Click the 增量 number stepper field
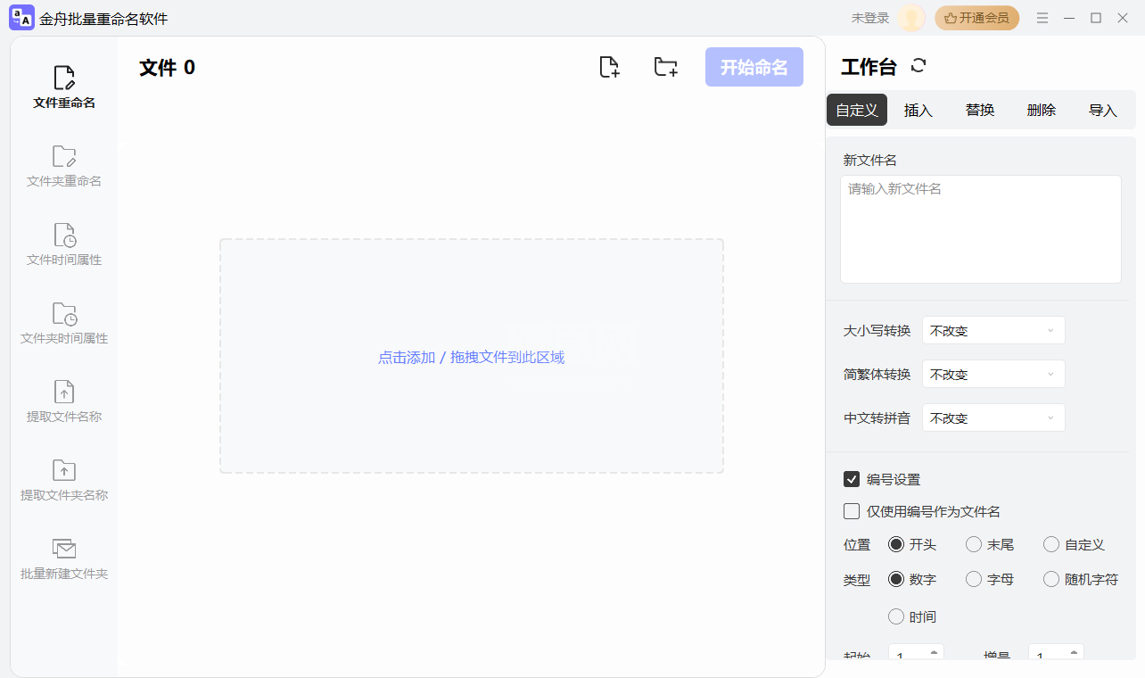 [x=1056, y=653]
